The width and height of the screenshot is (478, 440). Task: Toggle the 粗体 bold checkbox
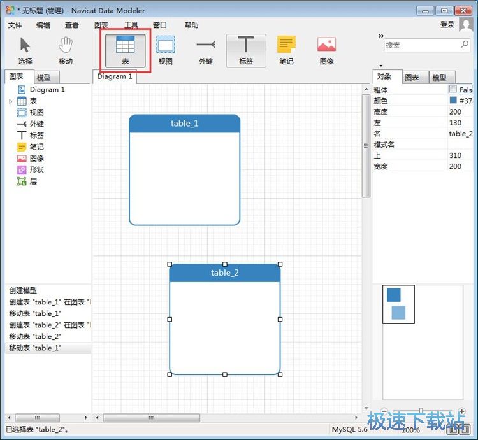453,90
